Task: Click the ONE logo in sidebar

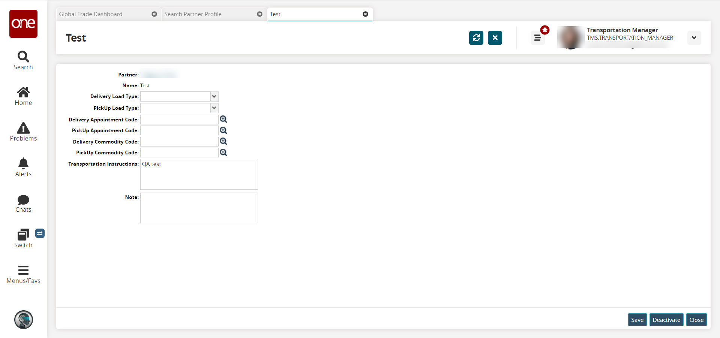Action: tap(23, 24)
